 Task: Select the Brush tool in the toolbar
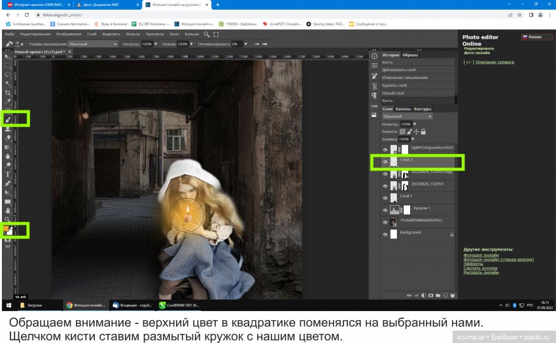click(7, 120)
